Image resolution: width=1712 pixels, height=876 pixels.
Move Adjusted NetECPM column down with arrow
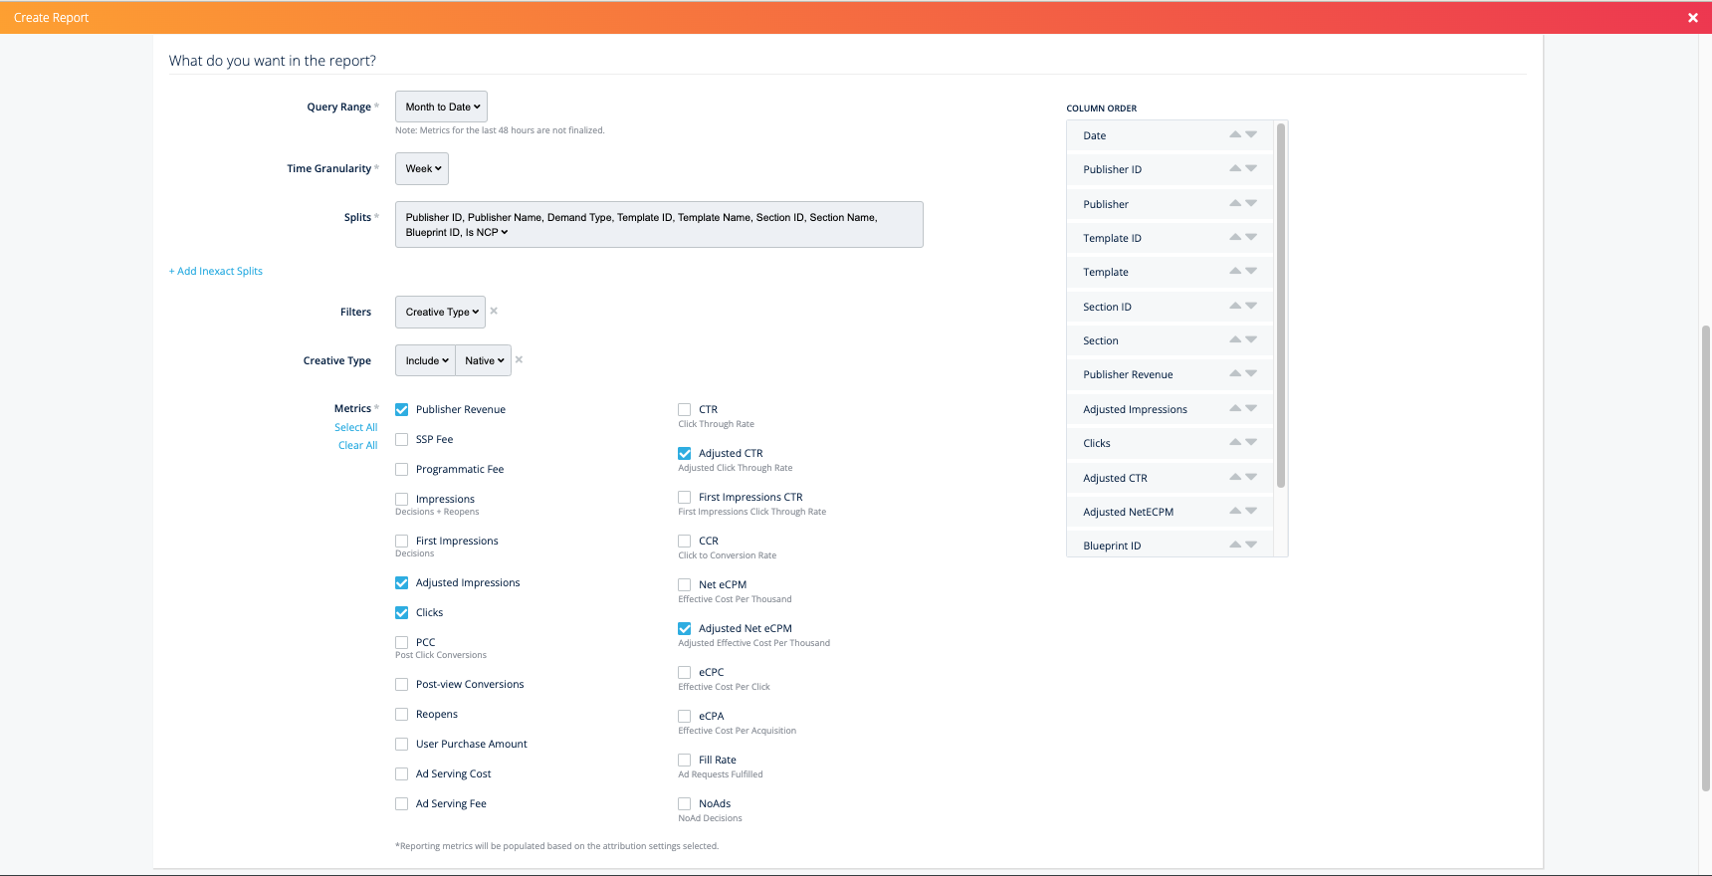[x=1251, y=512]
